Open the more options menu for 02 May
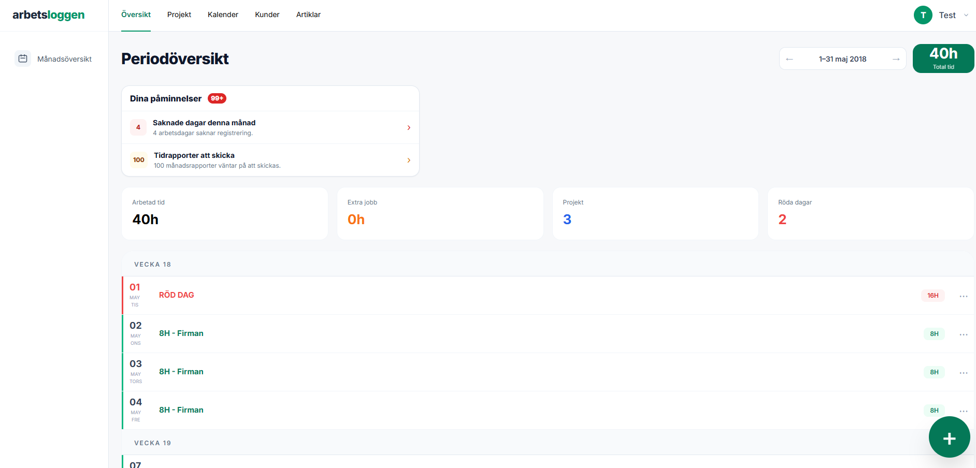 964,334
